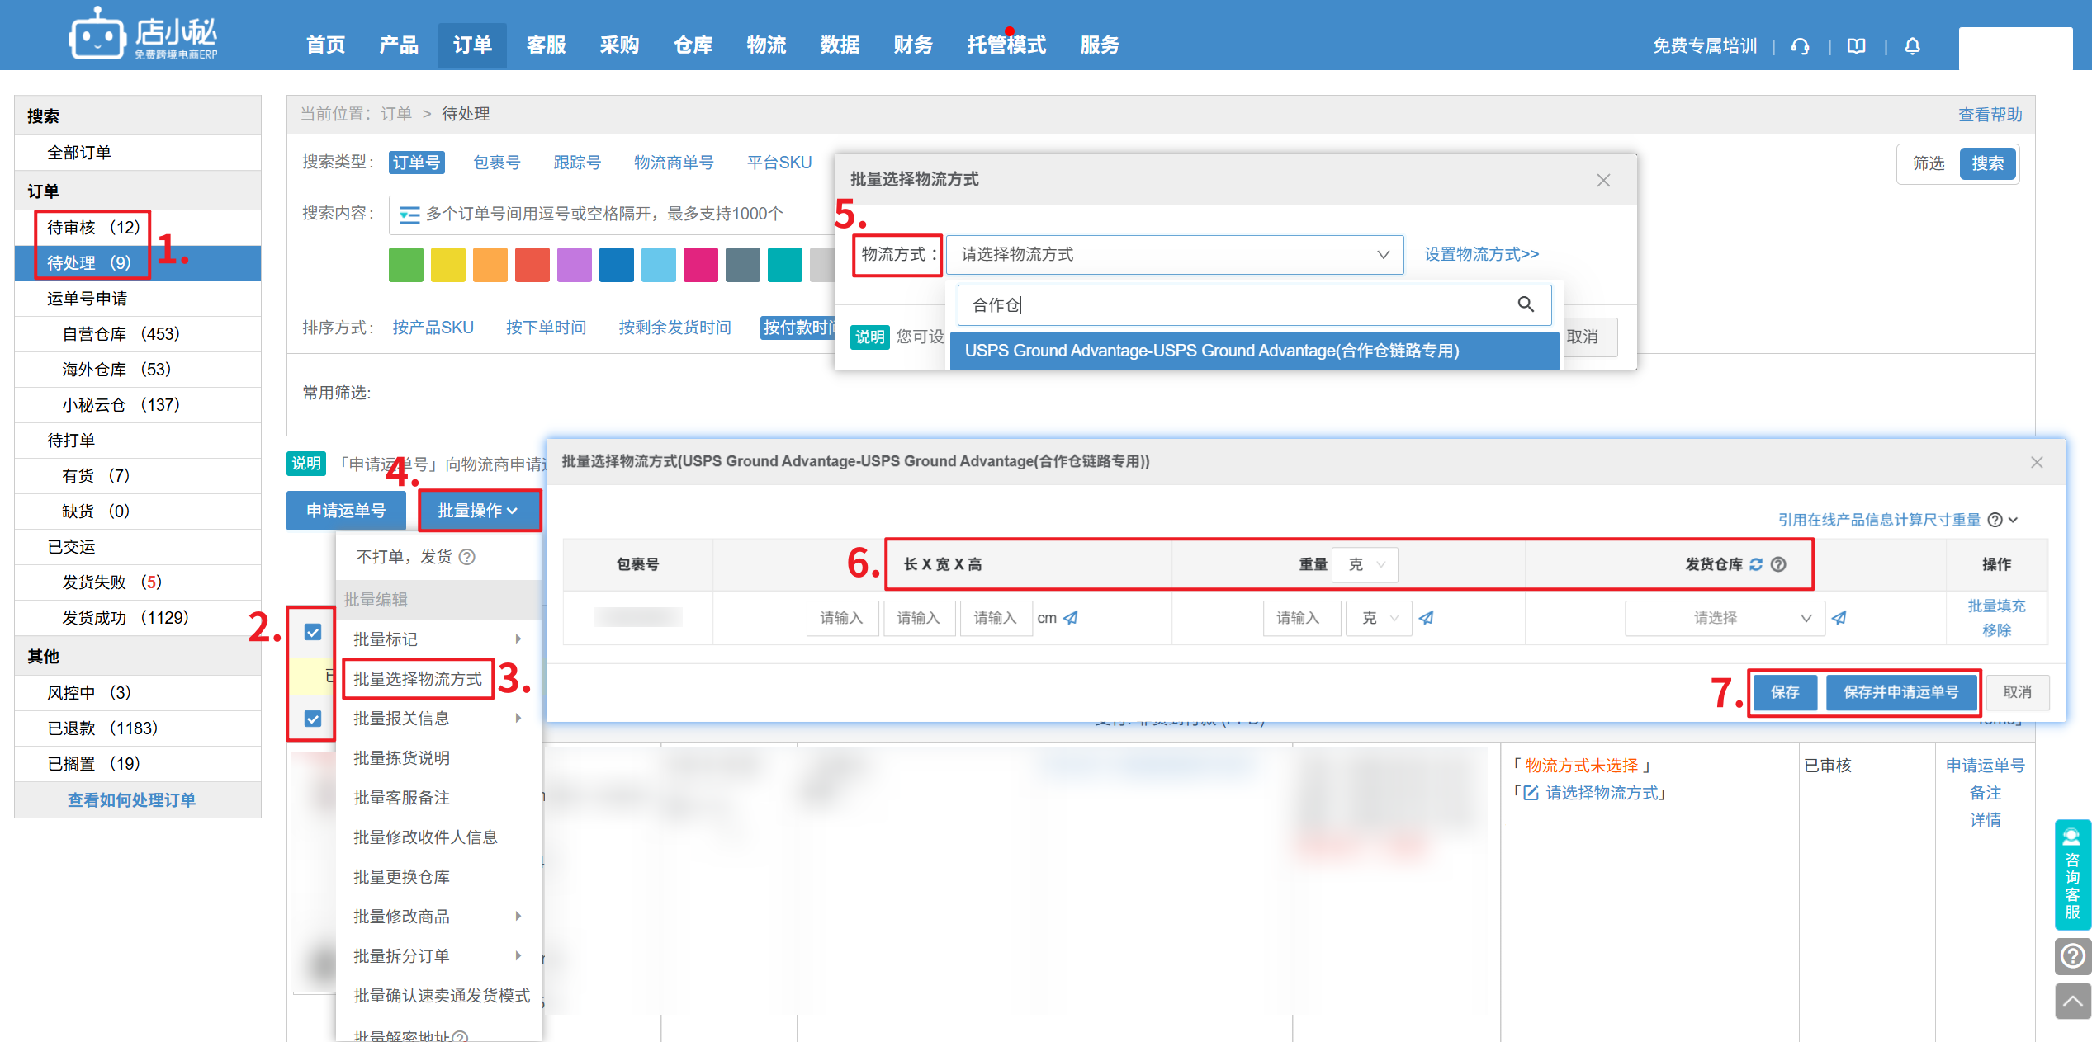Screen dimensions: 2092x1042
Task: Open the 请选择物流方式 dropdown
Action: [1174, 254]
